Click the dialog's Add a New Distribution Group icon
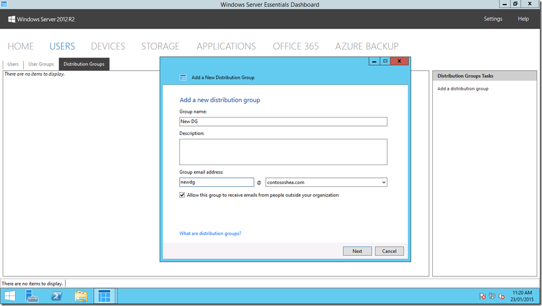 pyautogui.click(x=183, y=77)
